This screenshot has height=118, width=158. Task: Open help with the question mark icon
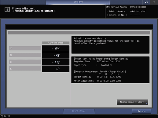[154, 2]
